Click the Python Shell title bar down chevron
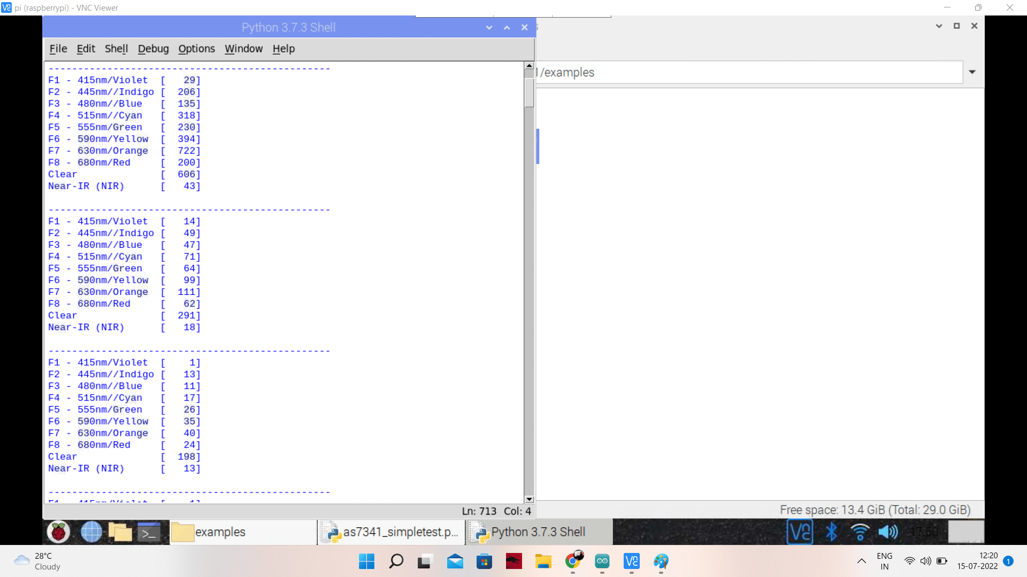Viewport: 1027px width, 577px height. point(489,28)
